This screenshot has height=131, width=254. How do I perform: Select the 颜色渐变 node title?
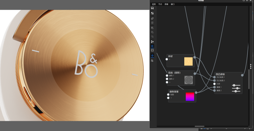174,91
